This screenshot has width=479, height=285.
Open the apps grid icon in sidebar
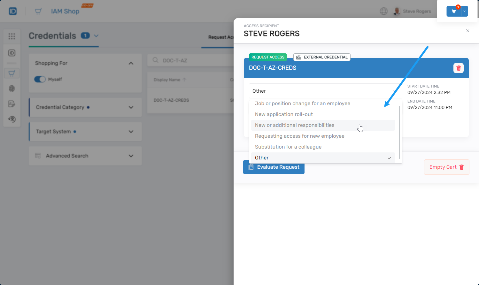12,36
